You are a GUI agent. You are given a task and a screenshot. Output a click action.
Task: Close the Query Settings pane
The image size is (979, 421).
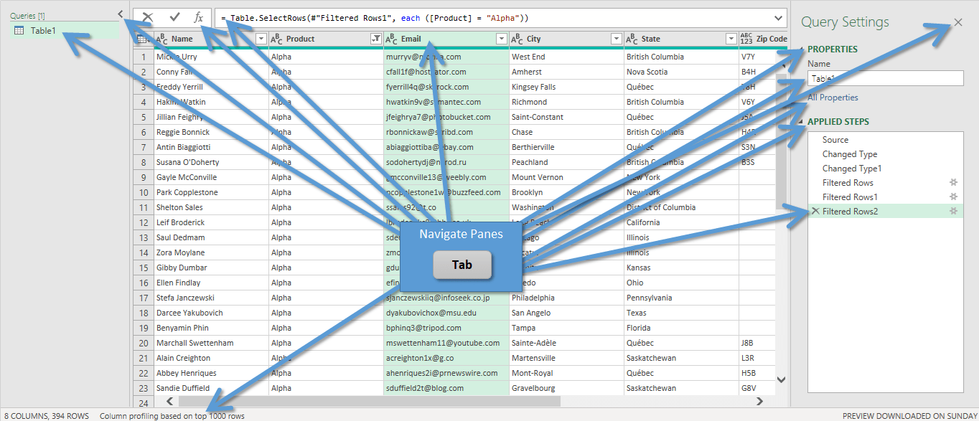point(958,22)
